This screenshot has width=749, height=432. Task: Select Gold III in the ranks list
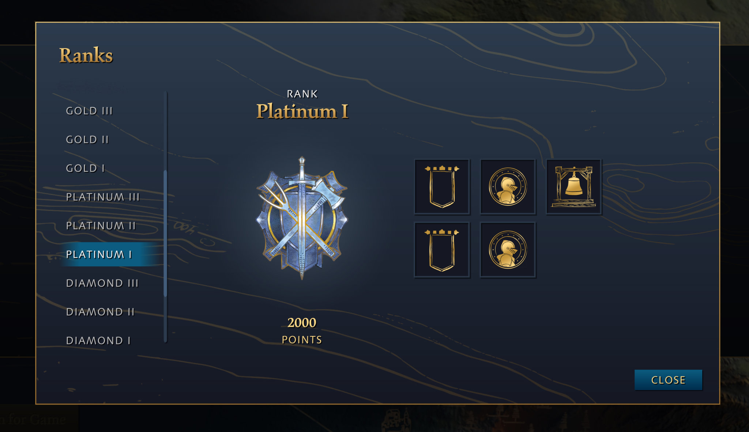tap(89, 111)
